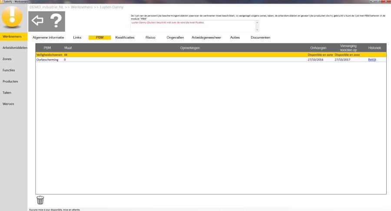
Task: Select the PBM tab
Action: pos(100,37)
